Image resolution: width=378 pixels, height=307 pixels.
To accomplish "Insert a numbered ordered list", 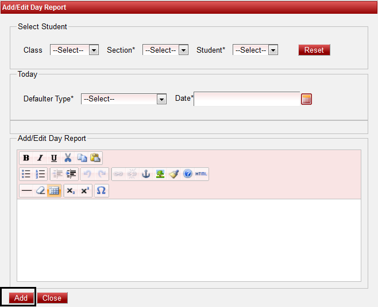I will [40, 174].
